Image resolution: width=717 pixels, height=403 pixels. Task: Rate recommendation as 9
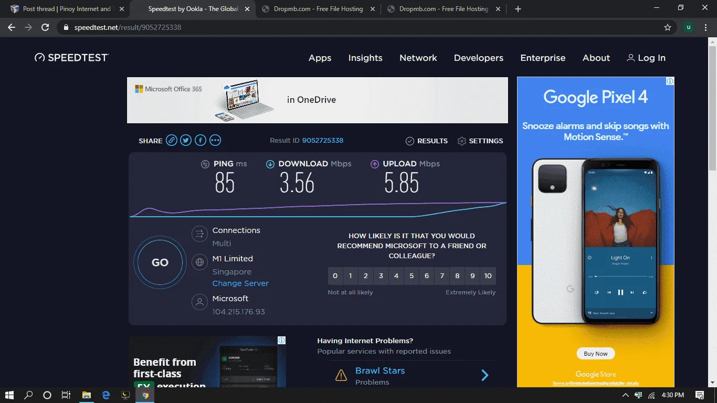pos(472,276)
